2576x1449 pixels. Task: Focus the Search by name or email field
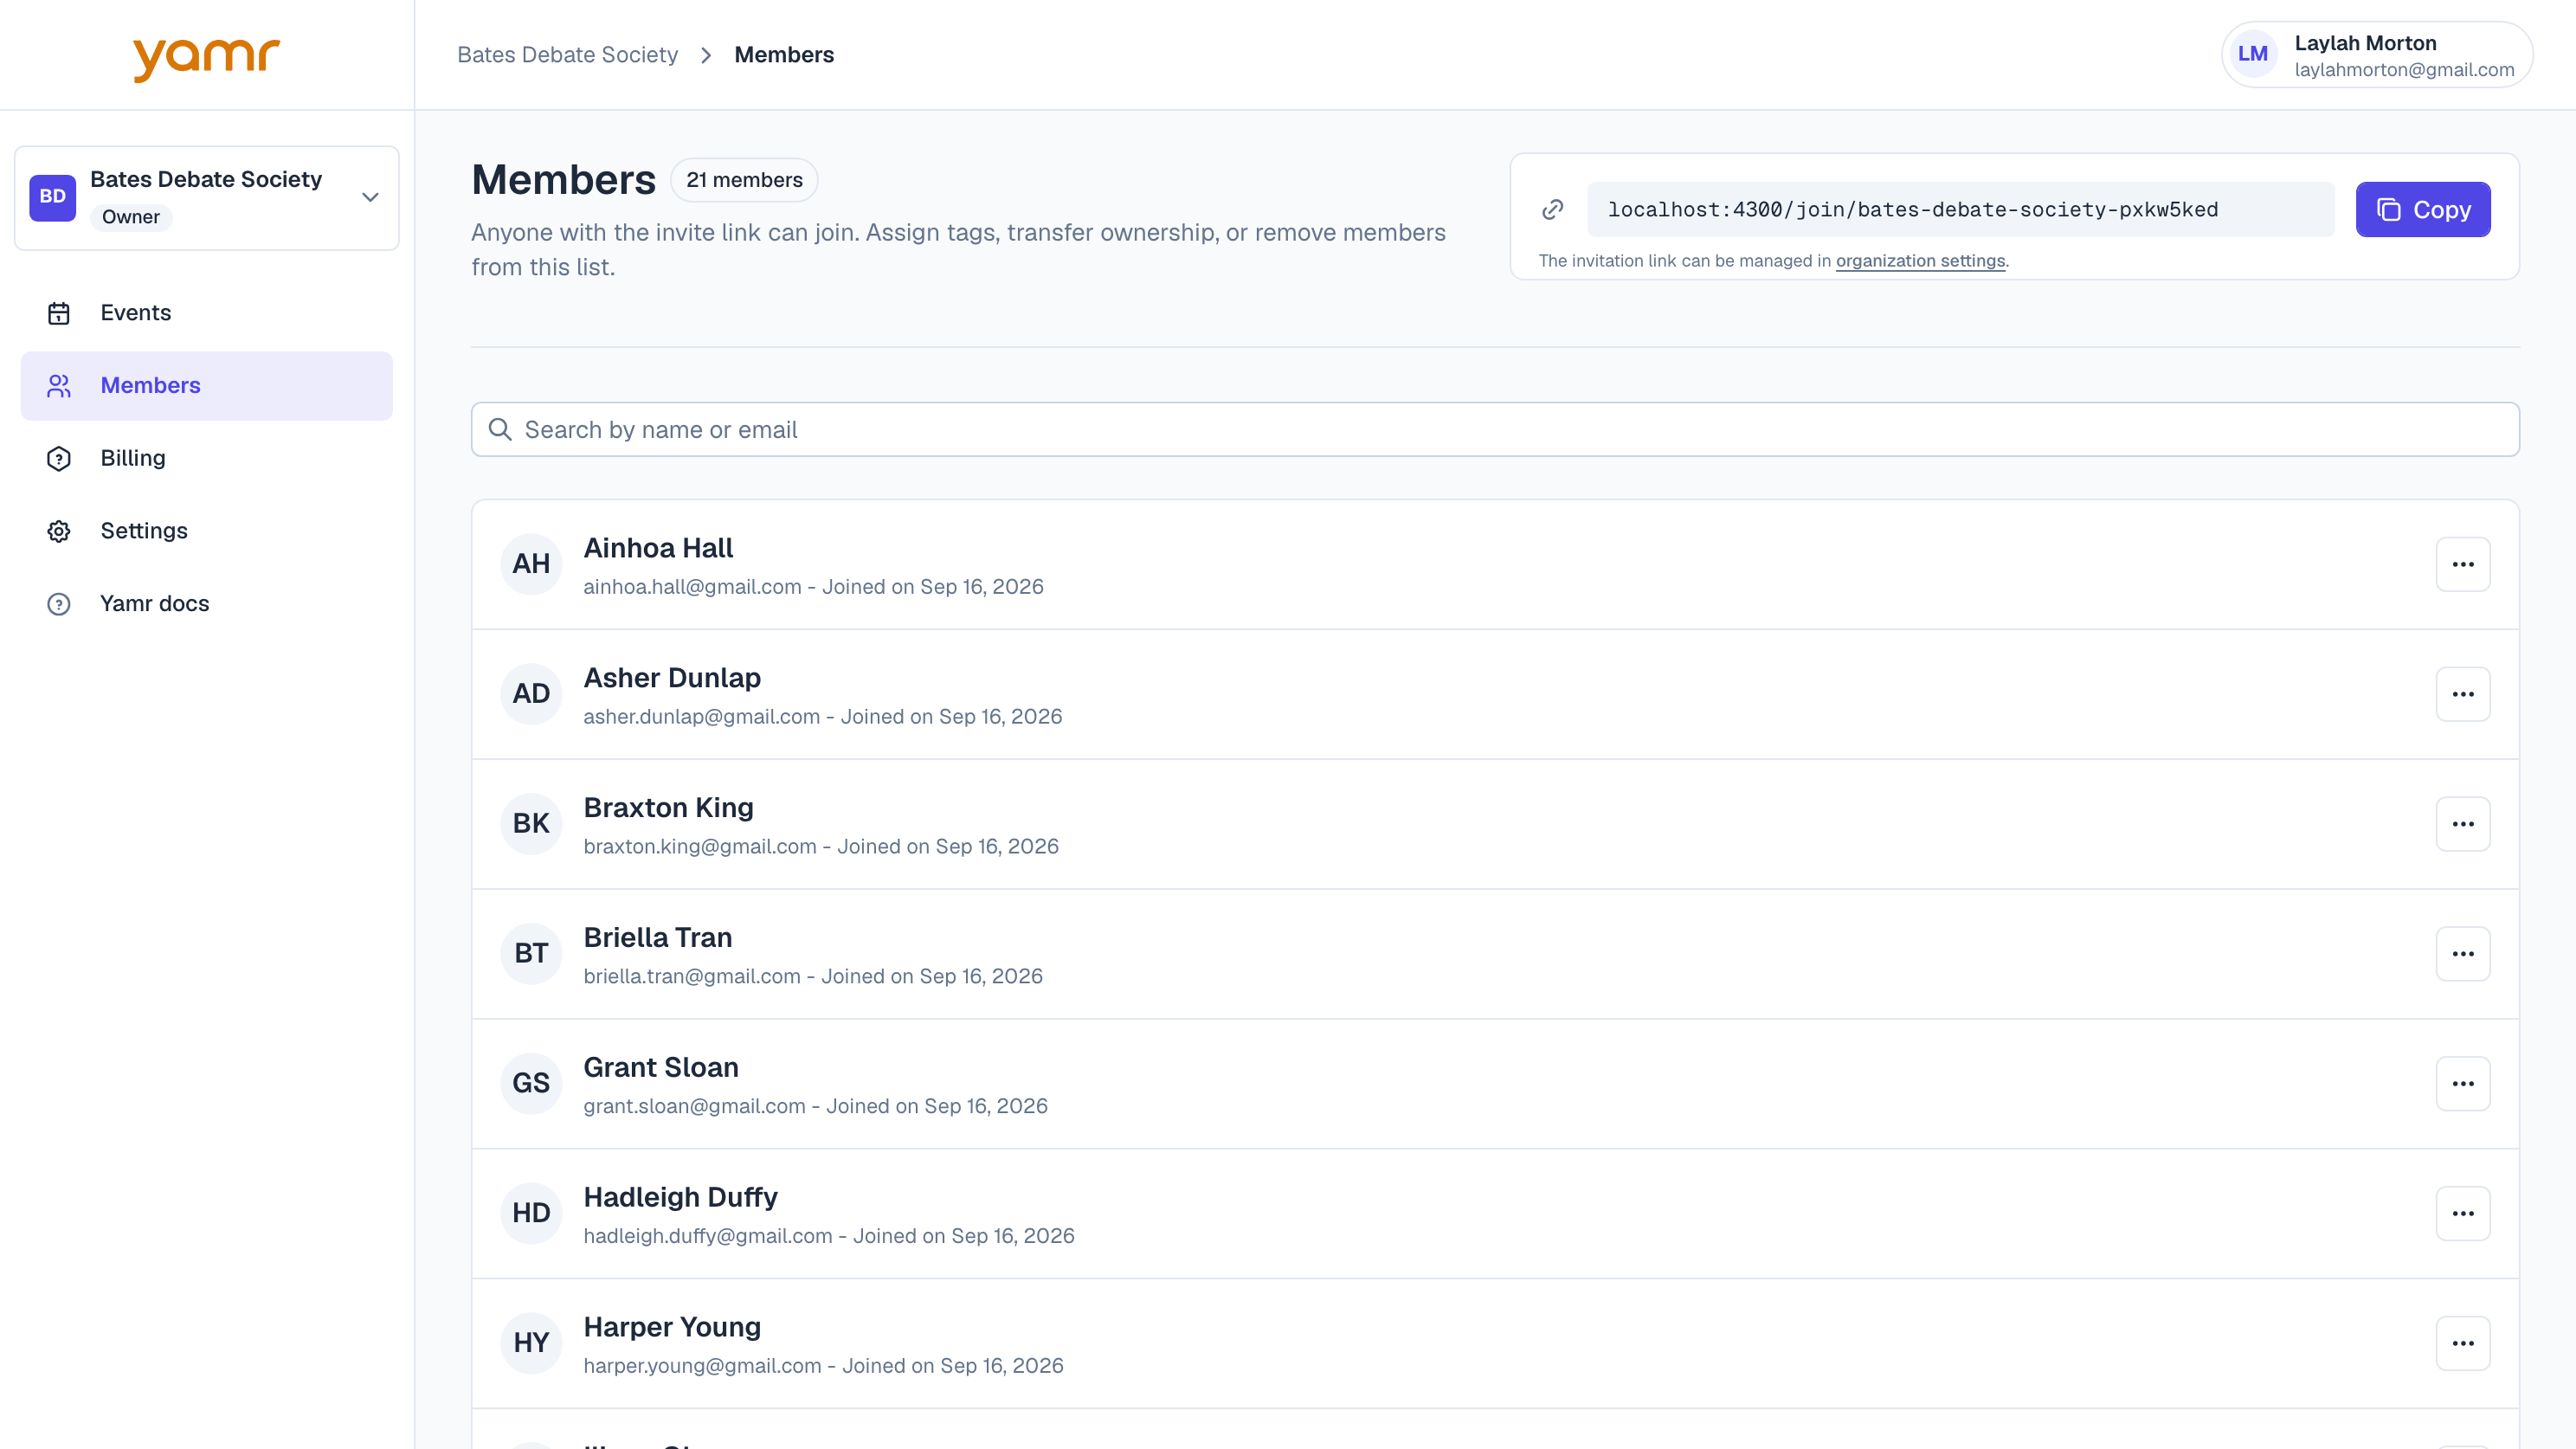click(x=1495, y=430)
